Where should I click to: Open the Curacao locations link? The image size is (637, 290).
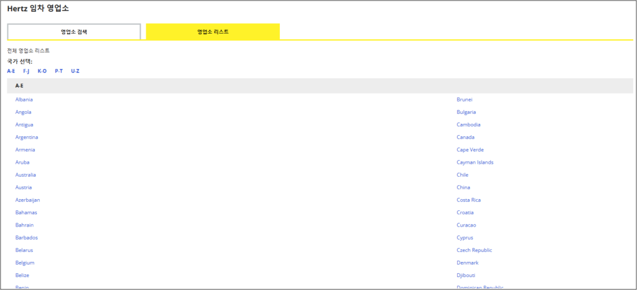point(467,225)
